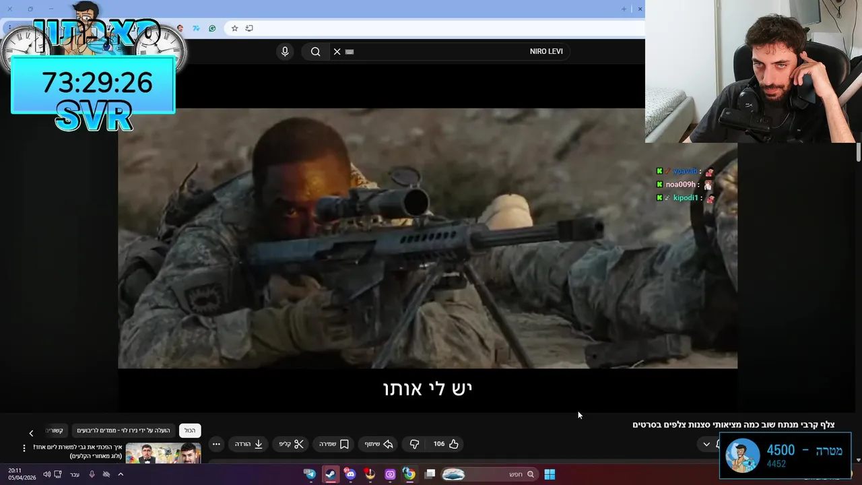Click the tray microphone icon
The width and height of the screenshot is (862, 485).
tap(92, 474)
